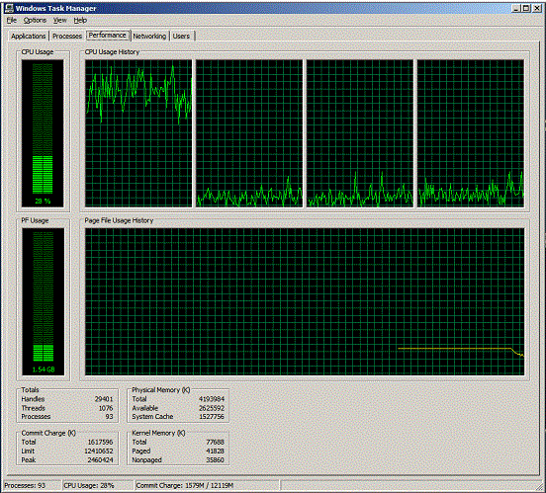Click the second CPU core history graph
The width and height of the screenshot is (546, 493).
(x=249, y=133)
